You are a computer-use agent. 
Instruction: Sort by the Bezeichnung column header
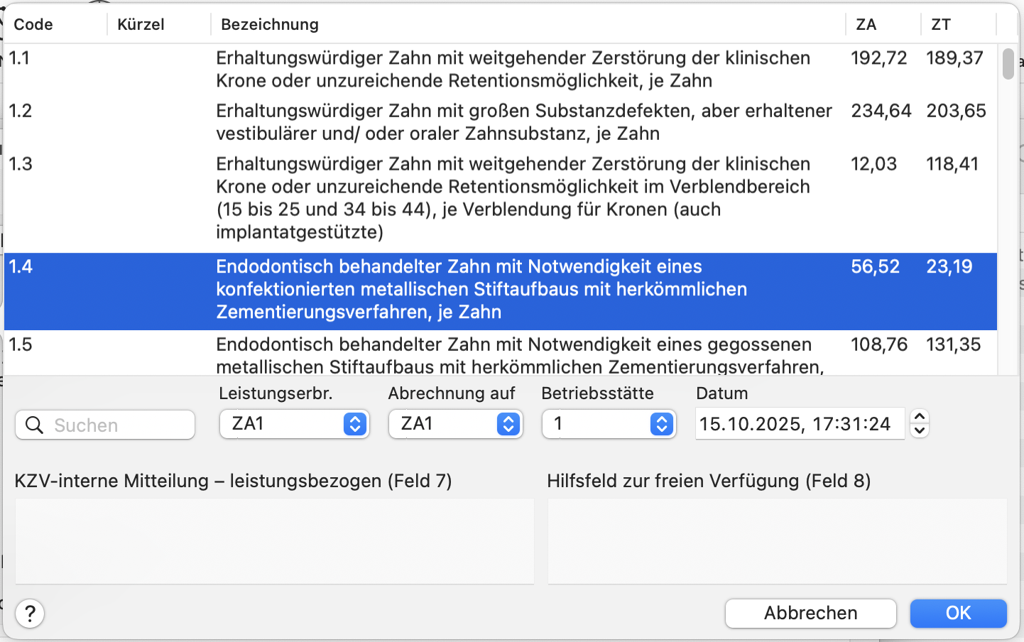tap(270, 24)
